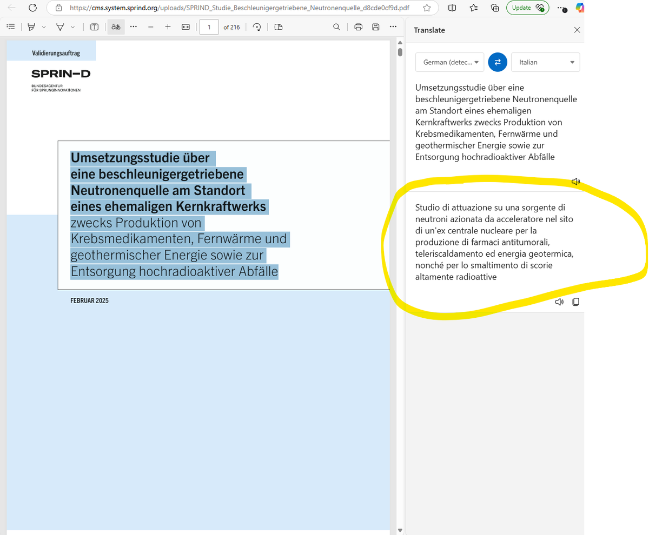Click the Italian translated text paragraph
Viewport: 649px width, 535px height.
tap(495, 242)
